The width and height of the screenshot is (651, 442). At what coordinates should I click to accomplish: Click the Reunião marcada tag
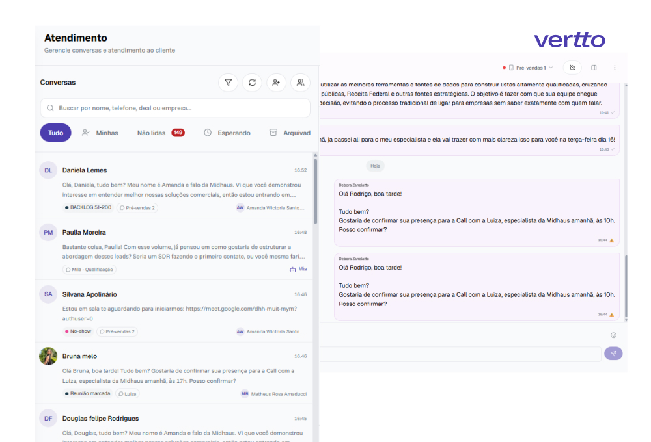[88, 393]
